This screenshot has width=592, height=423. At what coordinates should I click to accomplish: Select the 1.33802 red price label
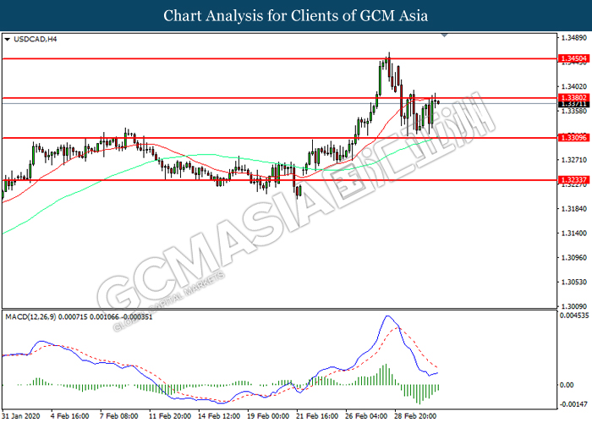[x=573, y=98]
